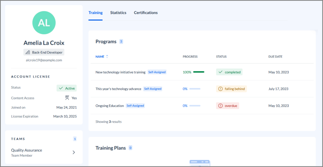Click the Content Access icon beside Yes
This screenshot has height=167, width=323.
[x=67, y=98]
